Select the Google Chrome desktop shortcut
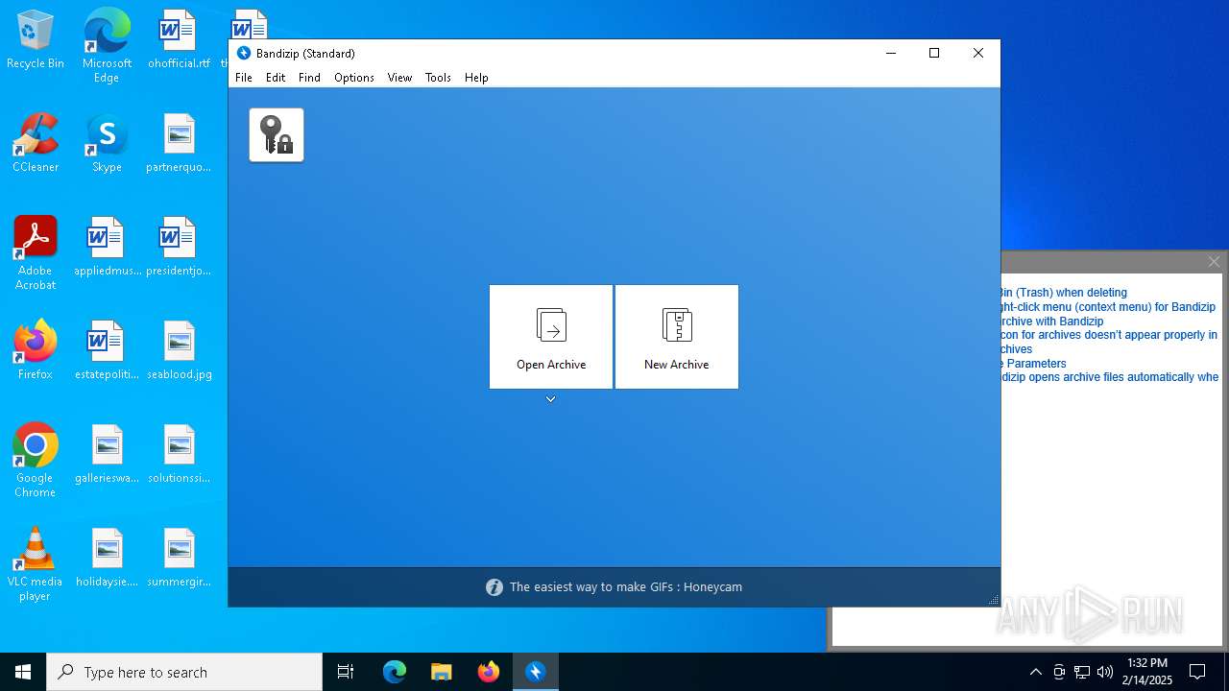The image size is (1229, 691). [x=36, y=461]
